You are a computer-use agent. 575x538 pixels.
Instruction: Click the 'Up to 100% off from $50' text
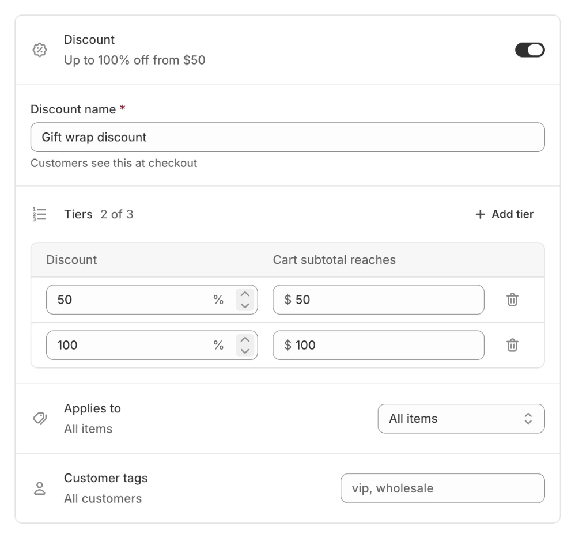[135, 60]
